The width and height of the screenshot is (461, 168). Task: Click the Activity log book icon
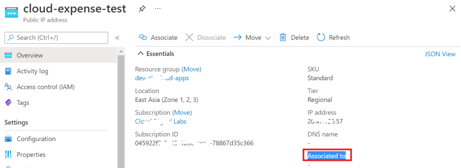8,71
